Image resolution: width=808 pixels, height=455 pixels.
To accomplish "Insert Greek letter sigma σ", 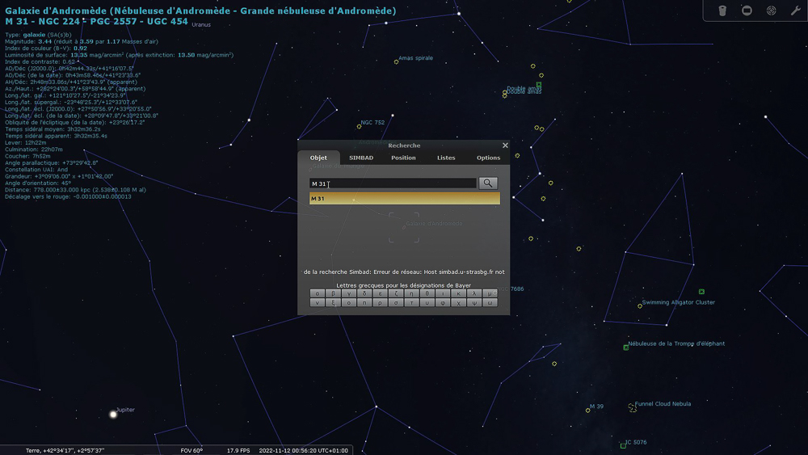I will (x=396, y=302).
